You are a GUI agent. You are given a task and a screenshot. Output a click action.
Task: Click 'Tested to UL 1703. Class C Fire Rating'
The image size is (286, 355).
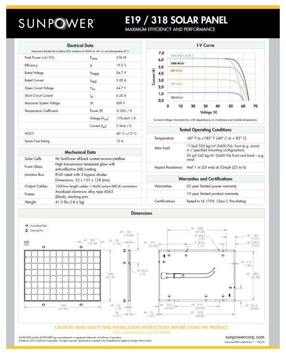pyautogui.click(x=216, y=201)
